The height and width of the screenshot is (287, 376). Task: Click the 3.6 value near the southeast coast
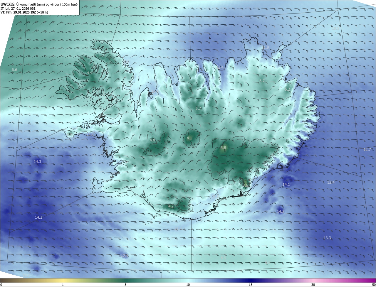246,185
